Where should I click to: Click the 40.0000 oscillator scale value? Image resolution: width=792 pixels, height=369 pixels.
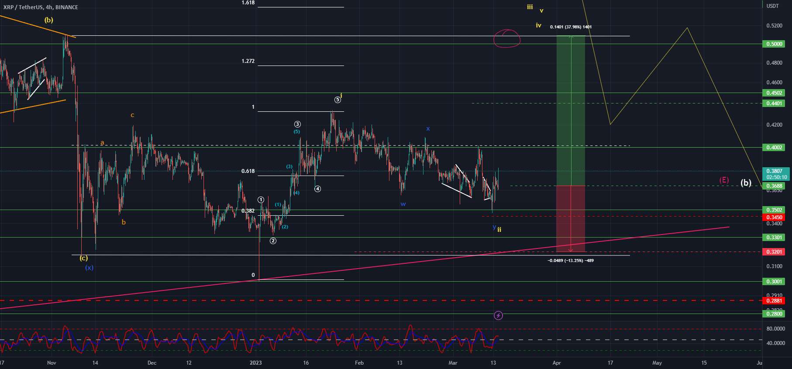tap(775, 343)
